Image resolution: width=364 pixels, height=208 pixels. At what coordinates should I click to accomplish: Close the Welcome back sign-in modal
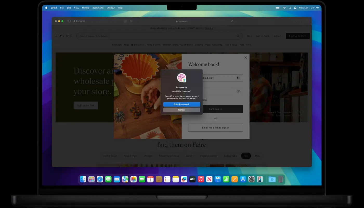click(245, 58)
